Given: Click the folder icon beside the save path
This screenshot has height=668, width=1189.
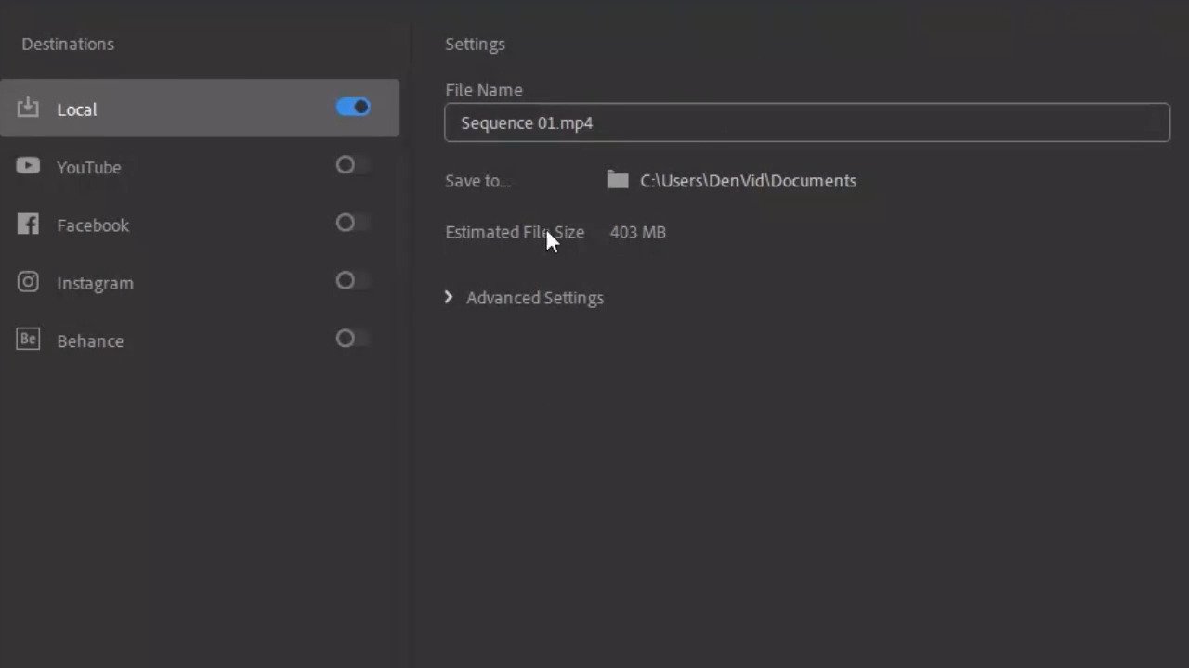Looking at the screenshot, I should coord(618,180).
